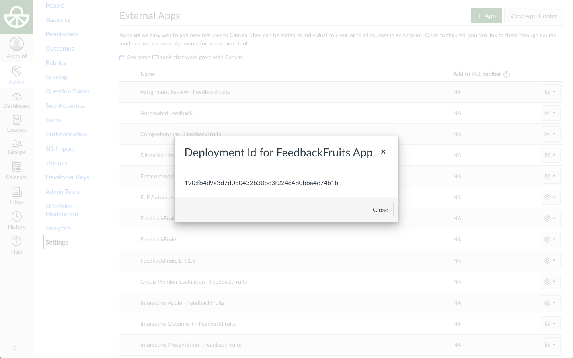The height and width of the screenshot is (358, 573).
Task: Click Automated Feedback app name
Action: point(166,113)
